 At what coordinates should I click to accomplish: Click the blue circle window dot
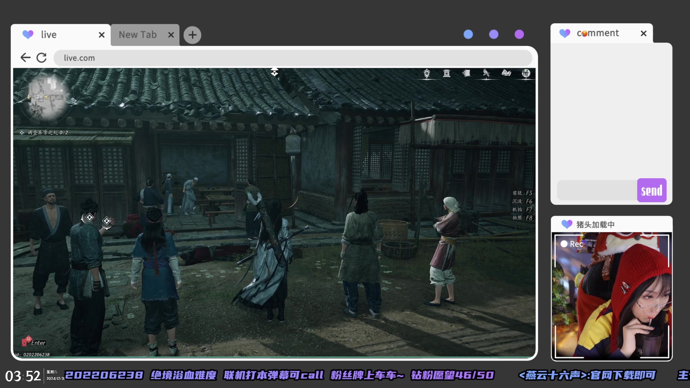468,34
